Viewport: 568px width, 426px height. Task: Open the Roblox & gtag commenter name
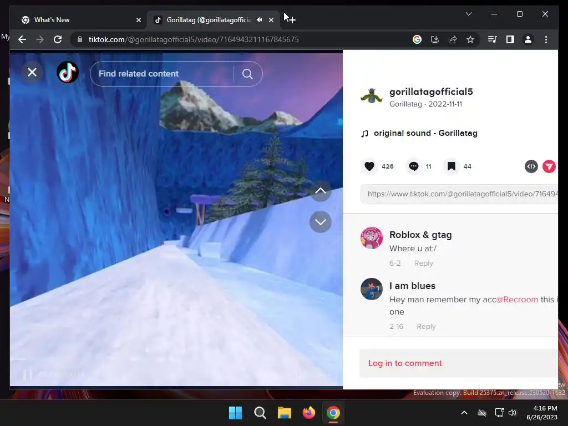coord(420,235)
